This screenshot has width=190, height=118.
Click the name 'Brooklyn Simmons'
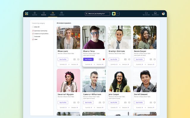117,51
